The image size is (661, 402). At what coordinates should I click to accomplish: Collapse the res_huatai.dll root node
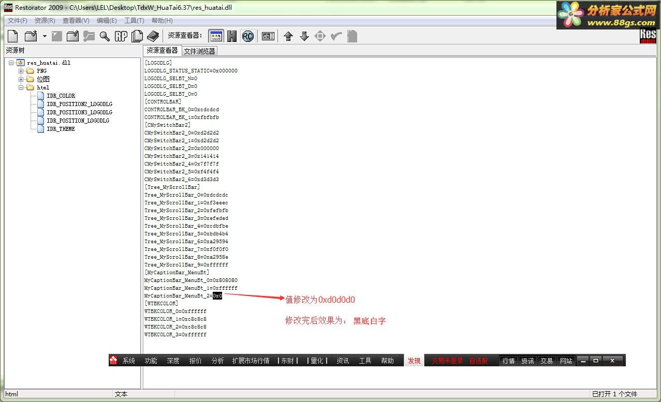tap(11, 63)
